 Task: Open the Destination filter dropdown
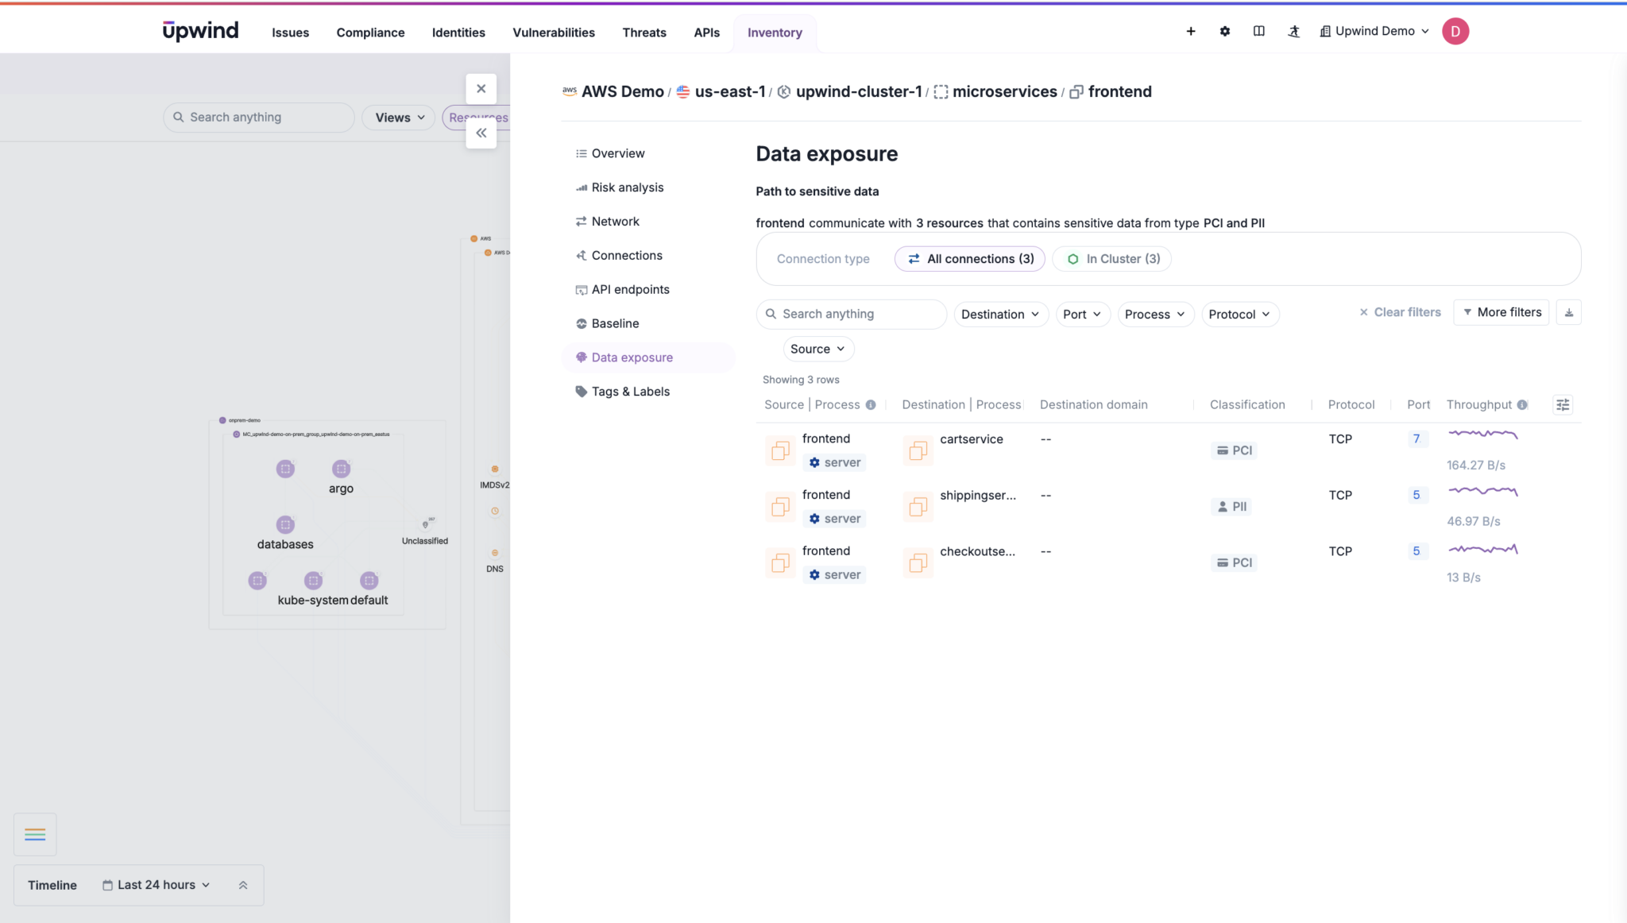coord(1000,315)
